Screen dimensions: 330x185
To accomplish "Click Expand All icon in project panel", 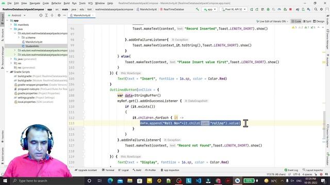I will point(46,15).
